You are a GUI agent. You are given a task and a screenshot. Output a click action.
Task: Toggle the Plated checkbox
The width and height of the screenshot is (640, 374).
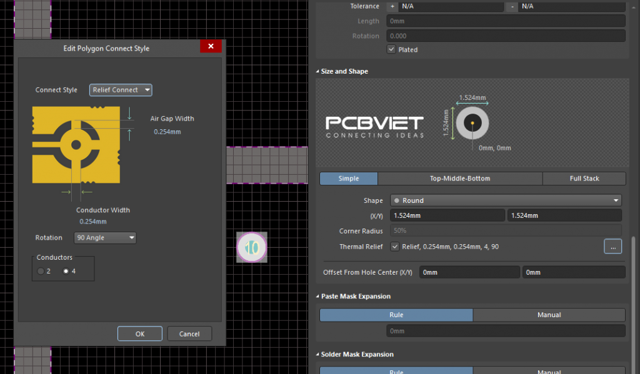pos(391,50)
